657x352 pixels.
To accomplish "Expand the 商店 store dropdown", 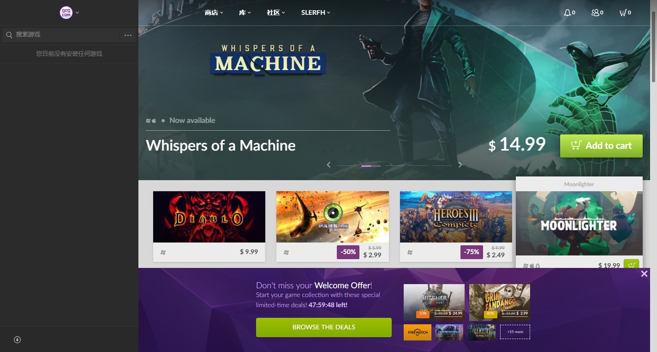I will 214,12.
